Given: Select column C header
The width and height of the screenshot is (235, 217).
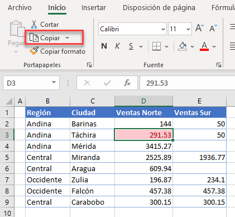Looking at the screenshot, I should 93,101.
